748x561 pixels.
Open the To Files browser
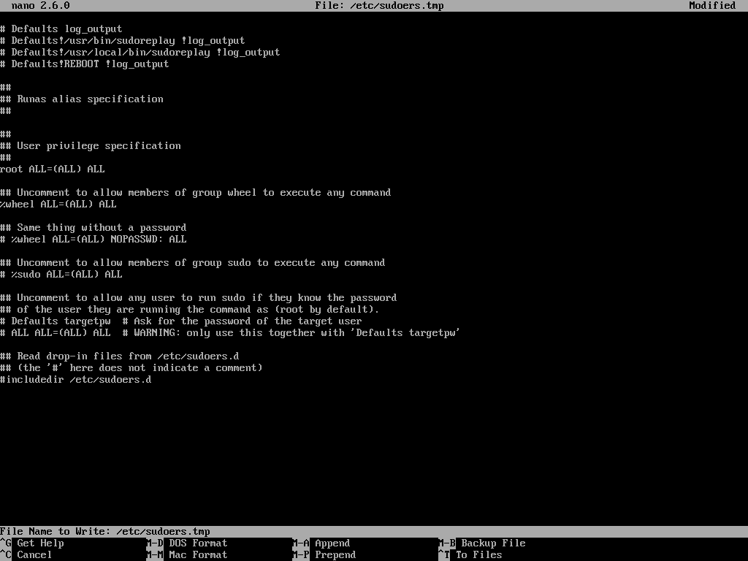(478, 554)
